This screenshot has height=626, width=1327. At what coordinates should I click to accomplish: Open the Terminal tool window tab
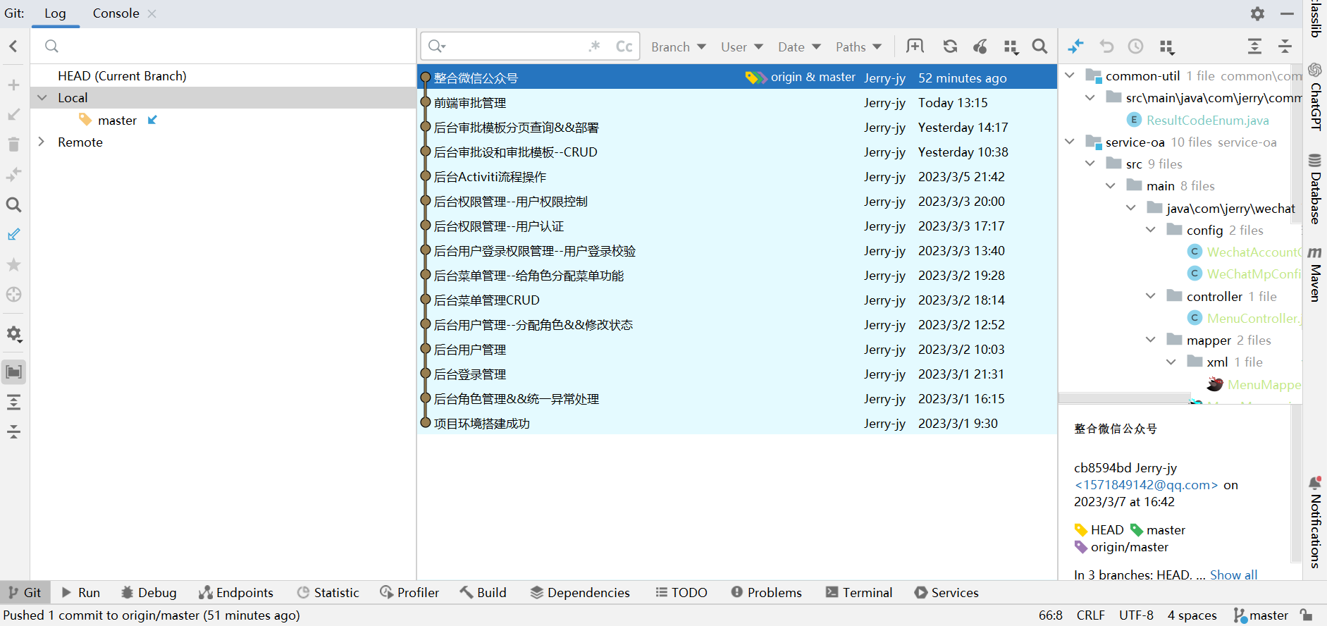tap(859, 593)
